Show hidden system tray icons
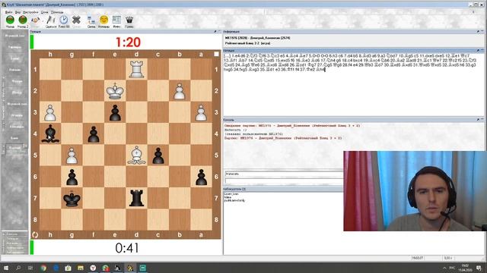This screenshot has height=273, width=487. (x=444, y=268)
